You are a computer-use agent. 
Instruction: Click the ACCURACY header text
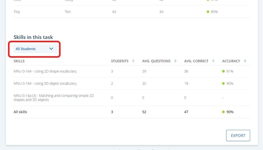pyautogui.click(x=231, y=61)
